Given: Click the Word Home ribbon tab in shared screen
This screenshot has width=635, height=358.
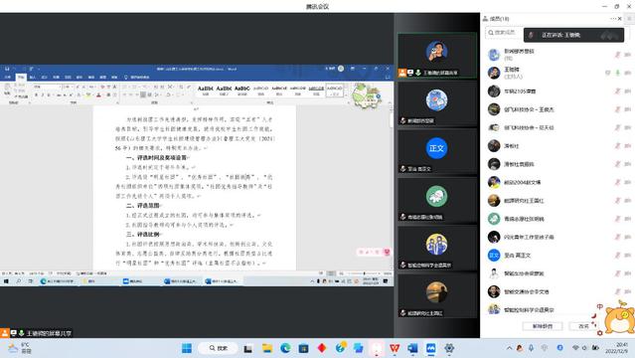Looking at the screenshot, I should click(21, 77).
